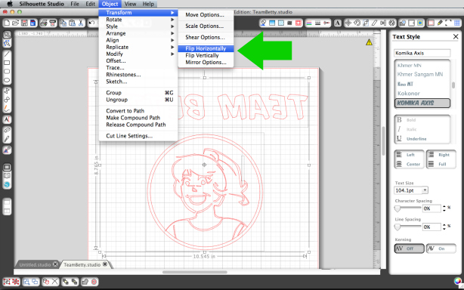Click the Save floppy disk icon
The image size is (464, 290).
click(x=25, y=23)
